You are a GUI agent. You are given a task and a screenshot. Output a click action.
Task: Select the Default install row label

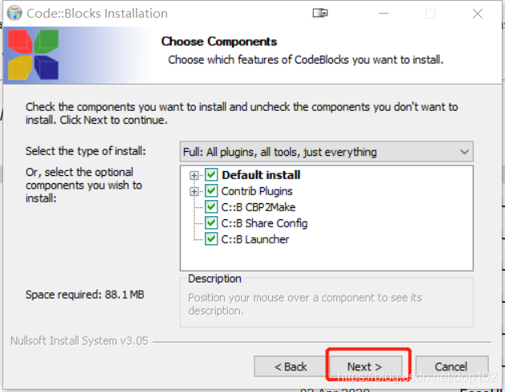[x=261, y=175]
